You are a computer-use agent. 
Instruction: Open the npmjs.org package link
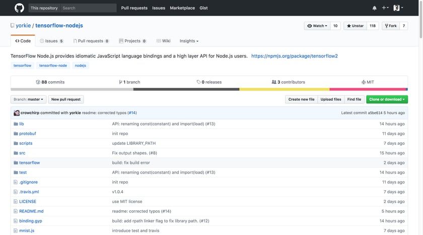[295, 56]
